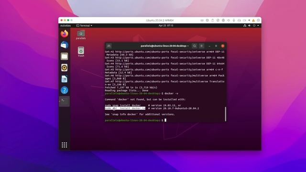Click the orange warning triangle in Parallels toolbar
The height and width of the screenshot is (172, 306).
pos(253,20)
